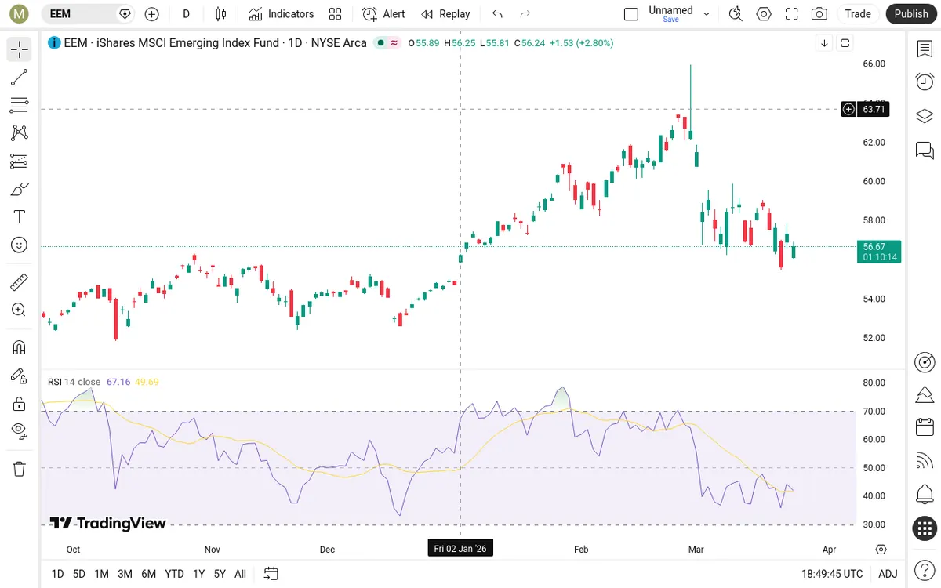Open the emoji and icons tool
Viewport: 941px width, 588px height.
20,245
